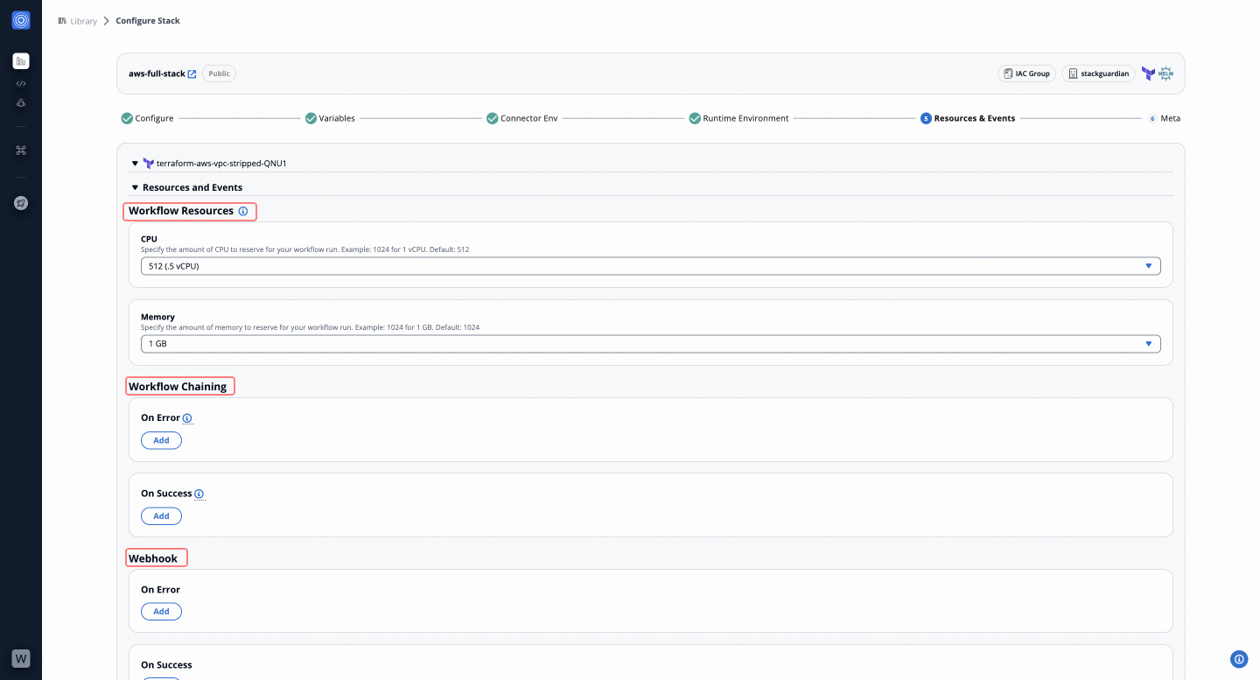
Task: Click the Library breadcrumb link
Action: pyautogui.click(x=83, y=21)
